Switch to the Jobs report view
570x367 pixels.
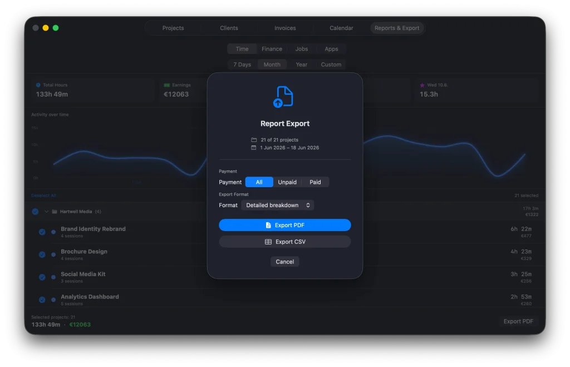pyautogui.click(x=301, y=49)
